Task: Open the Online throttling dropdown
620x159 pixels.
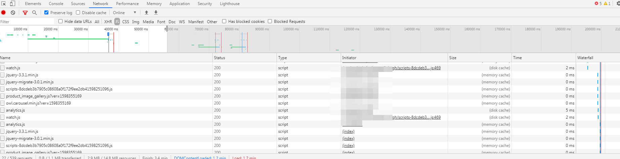Action: 124,13
